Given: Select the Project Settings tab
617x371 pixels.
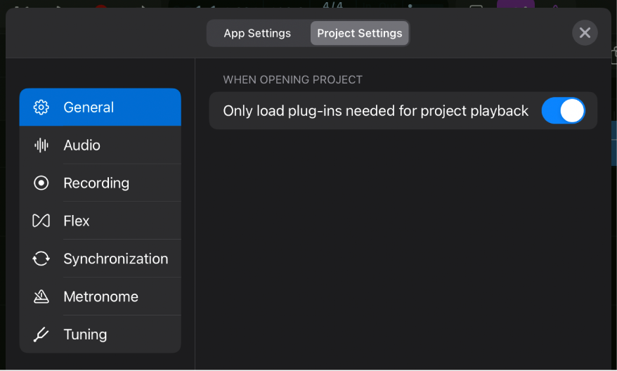Looking at the screenshot, I should click(359, 34).
